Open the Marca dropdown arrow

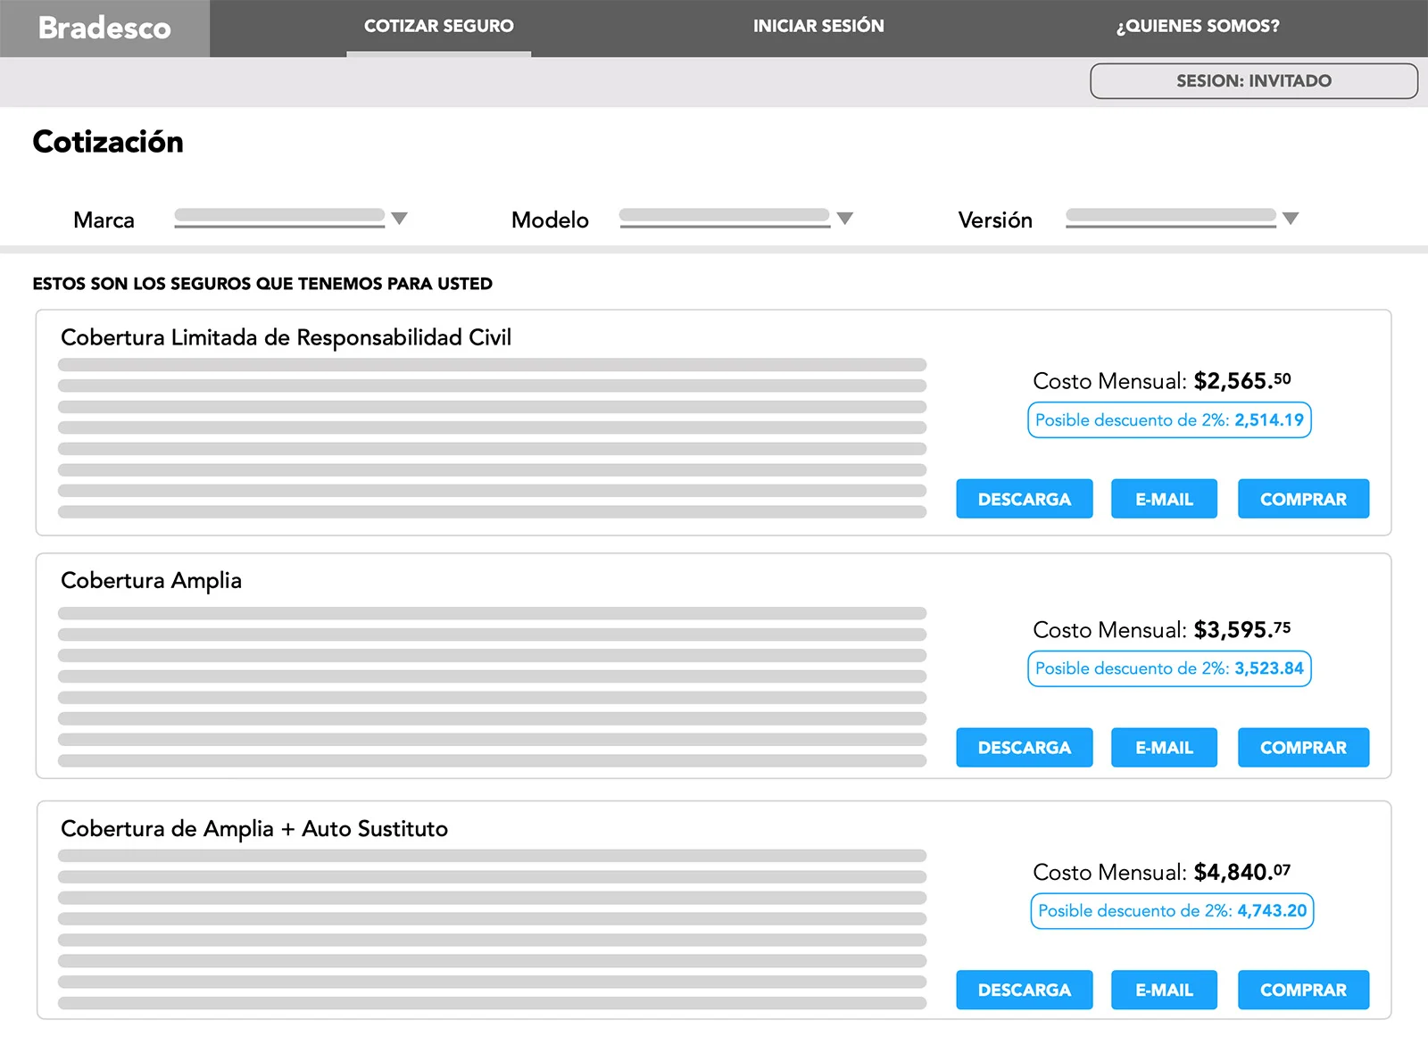tap(399, 219)
